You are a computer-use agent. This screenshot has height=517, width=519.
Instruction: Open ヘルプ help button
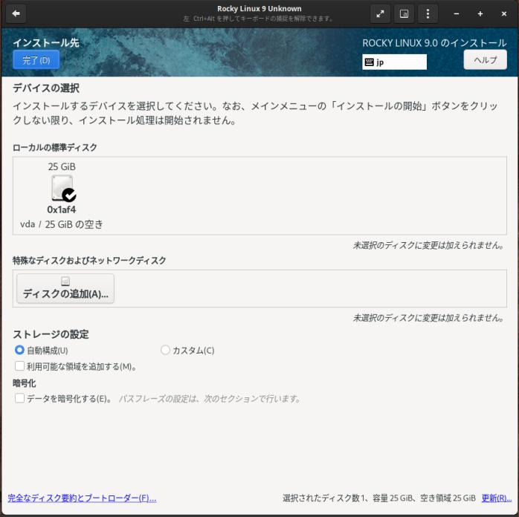(485, 60)
